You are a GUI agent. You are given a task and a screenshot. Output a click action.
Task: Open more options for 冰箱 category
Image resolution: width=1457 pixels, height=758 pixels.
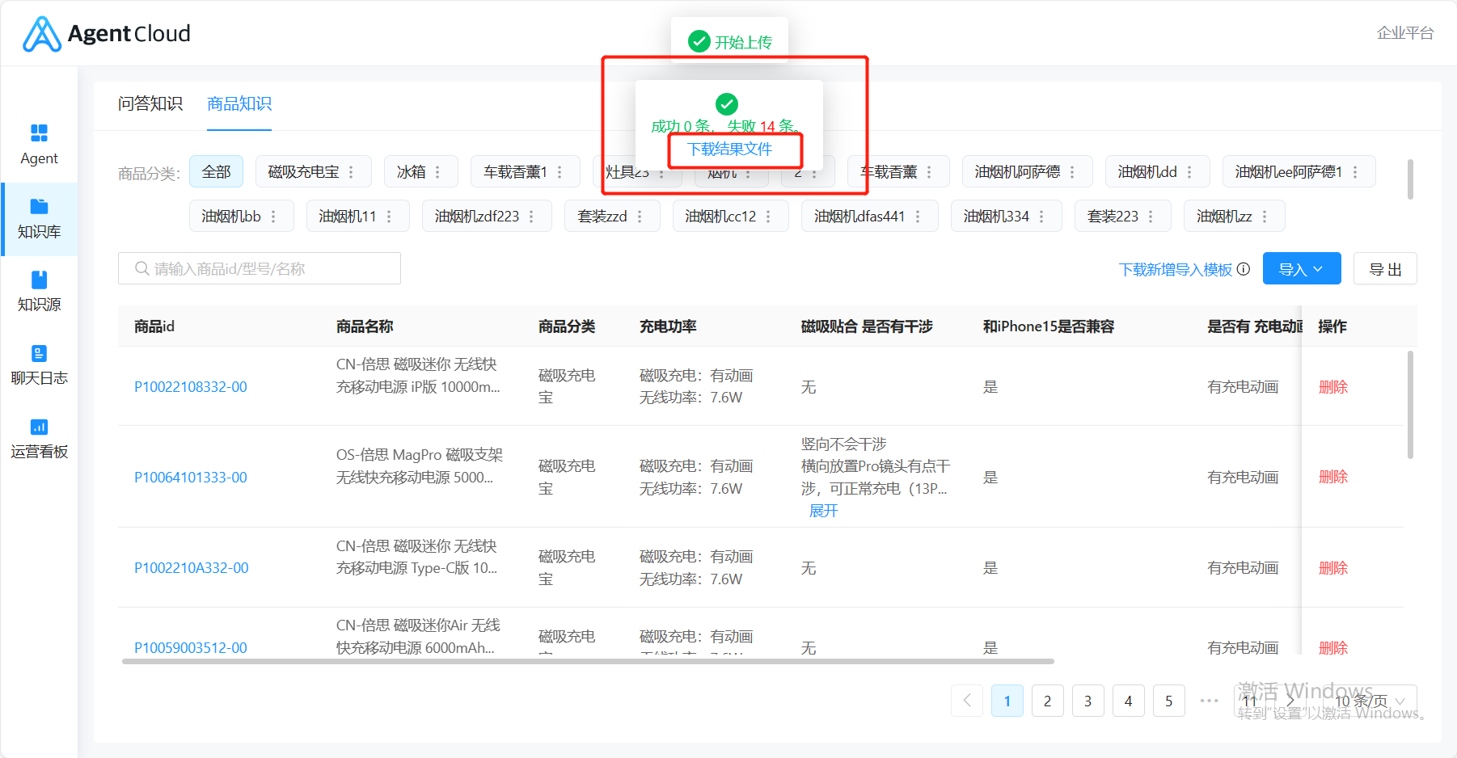(x=437, y=172)
